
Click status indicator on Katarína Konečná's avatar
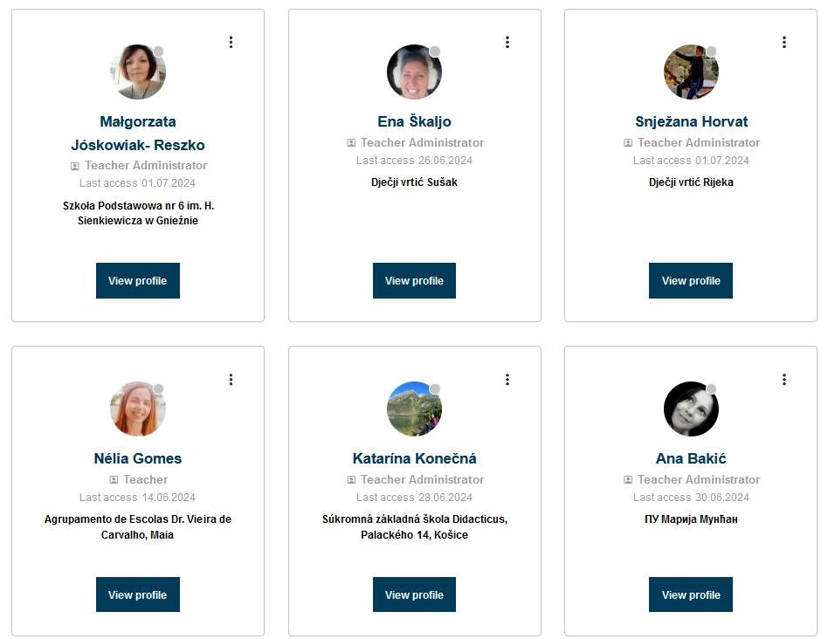(x=435, y=388)
